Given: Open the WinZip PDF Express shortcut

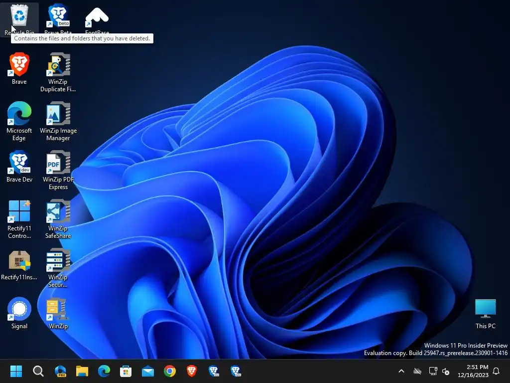Looking at the screenshot, I should click(58, 170).
